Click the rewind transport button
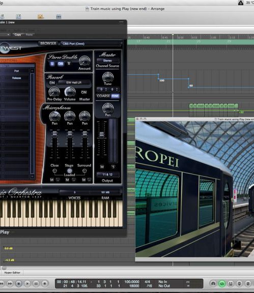Screen dimensions: 254x293 pyautogui.click(x=2, y=284)
